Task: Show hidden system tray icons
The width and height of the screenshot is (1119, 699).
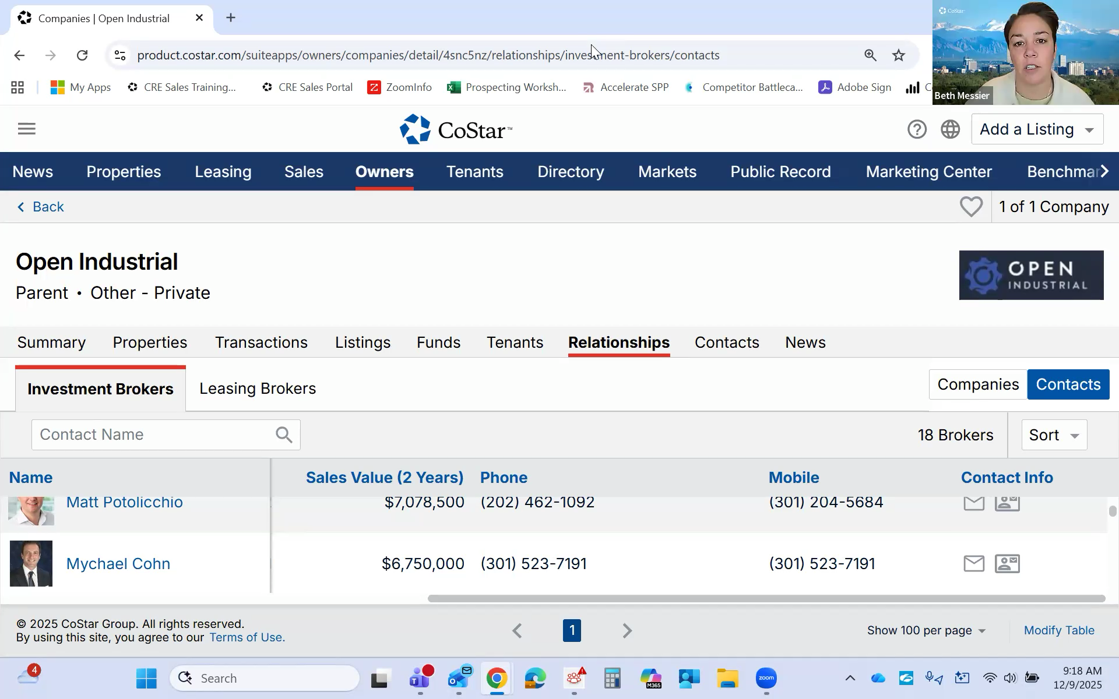Action: coord(850,678)
